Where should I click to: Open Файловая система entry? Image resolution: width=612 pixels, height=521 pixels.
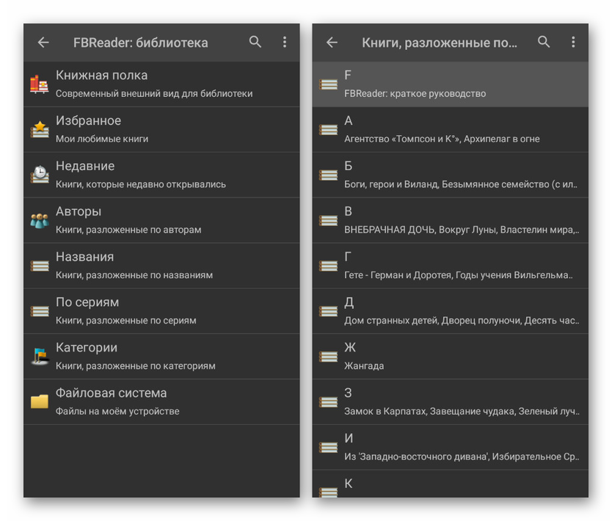click(161, 401)
